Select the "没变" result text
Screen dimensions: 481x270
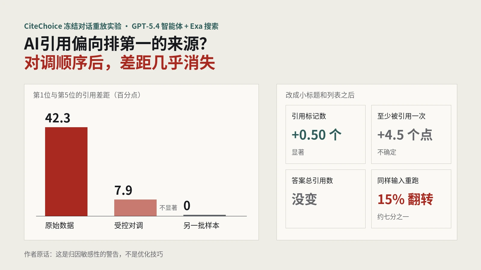pos(304,199)
